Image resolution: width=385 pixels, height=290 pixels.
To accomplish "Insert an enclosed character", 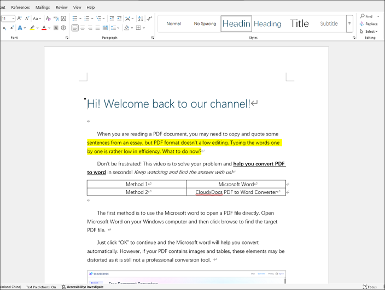I will pyautogui.click(x=63, y=28).
